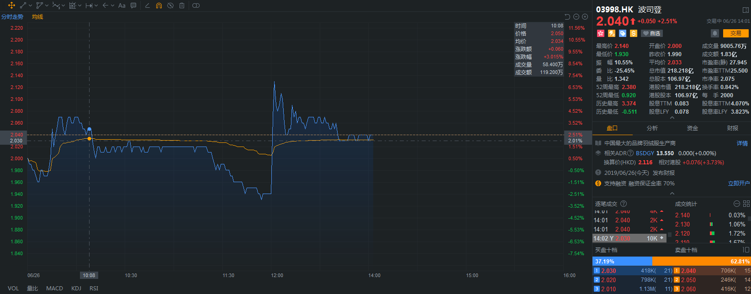
Task: Open the 成交统计 more options icon
Action: (x=736, y=204)
